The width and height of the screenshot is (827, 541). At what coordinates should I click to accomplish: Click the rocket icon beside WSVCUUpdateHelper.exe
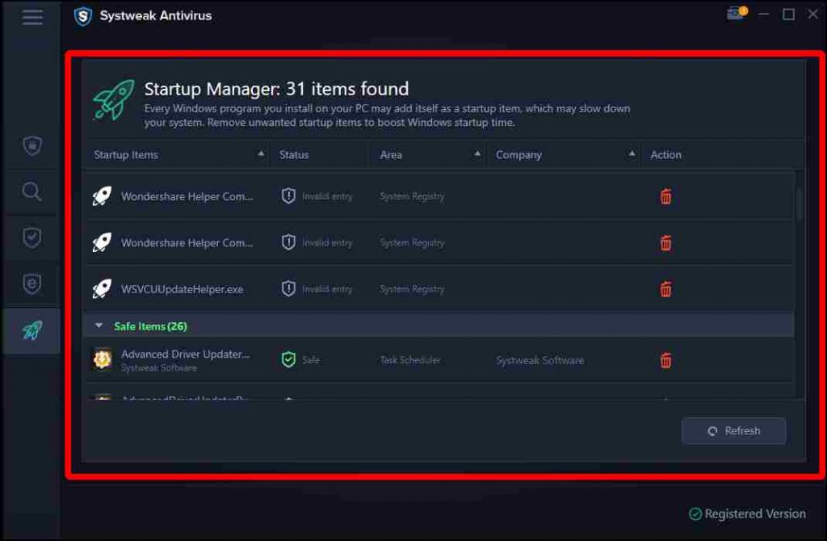(102, 289)
